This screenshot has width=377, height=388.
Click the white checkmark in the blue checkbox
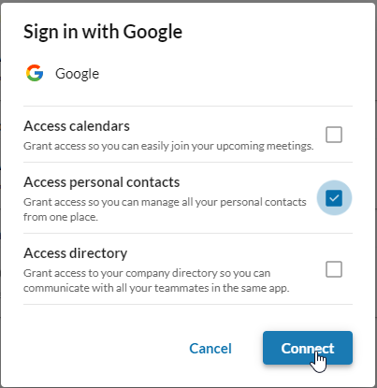[334, 198]
